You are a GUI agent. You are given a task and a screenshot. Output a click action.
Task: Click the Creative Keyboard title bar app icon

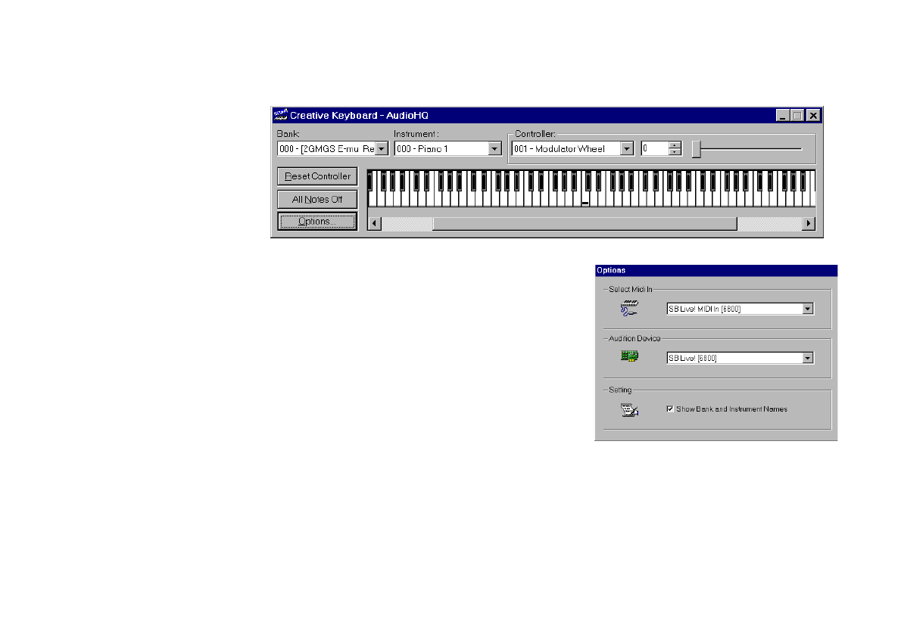pyautogui.click(x=280, y=115)
